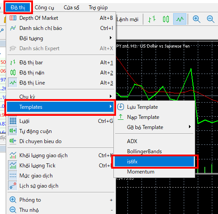Click the zoom in magnifier toolbar icon
Viewport: 218px width, 214px height.
point(196,19)
